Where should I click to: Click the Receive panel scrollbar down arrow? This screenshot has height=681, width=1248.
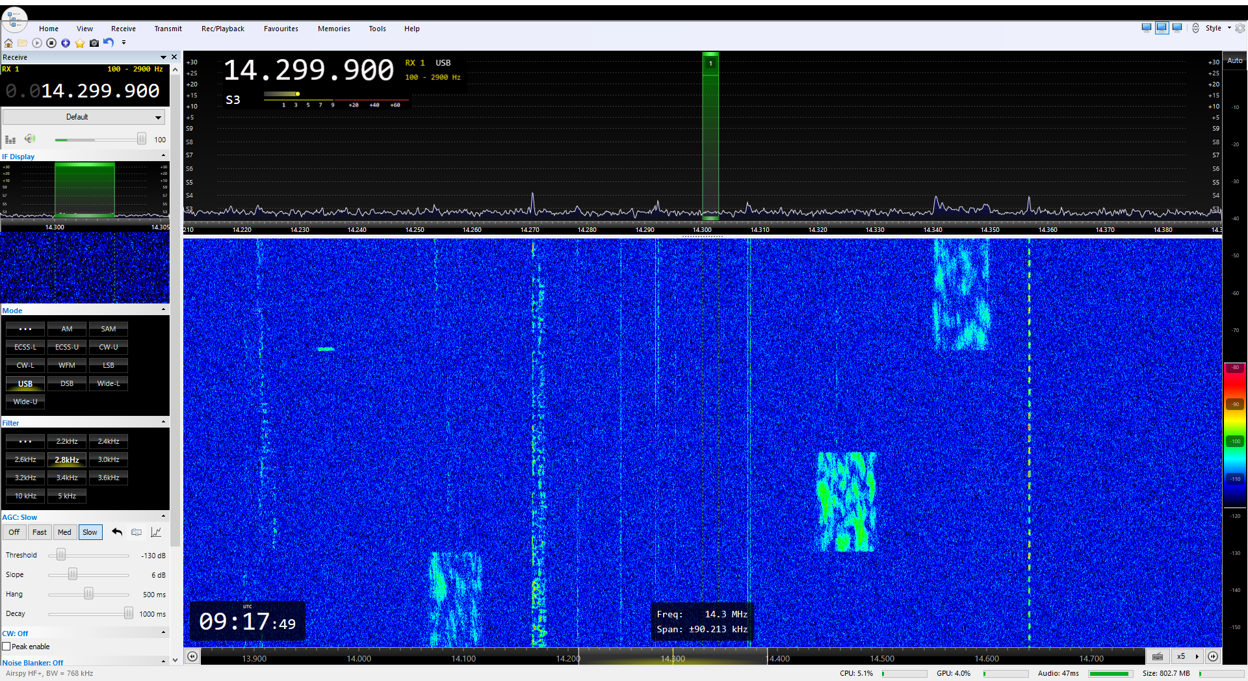175,660
